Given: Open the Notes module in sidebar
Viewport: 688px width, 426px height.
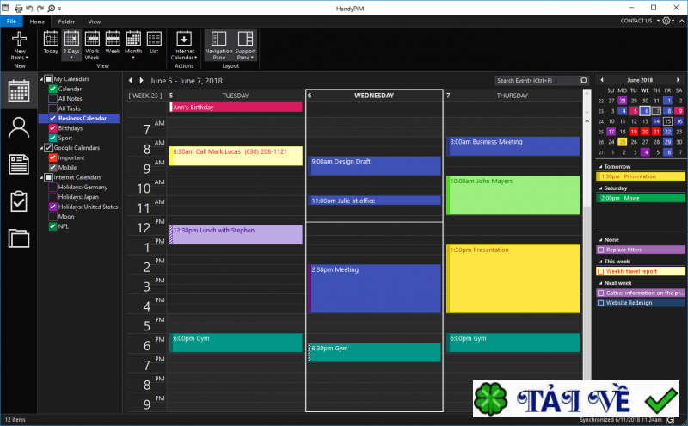Looking at the screenshot, I should point(19,164).
